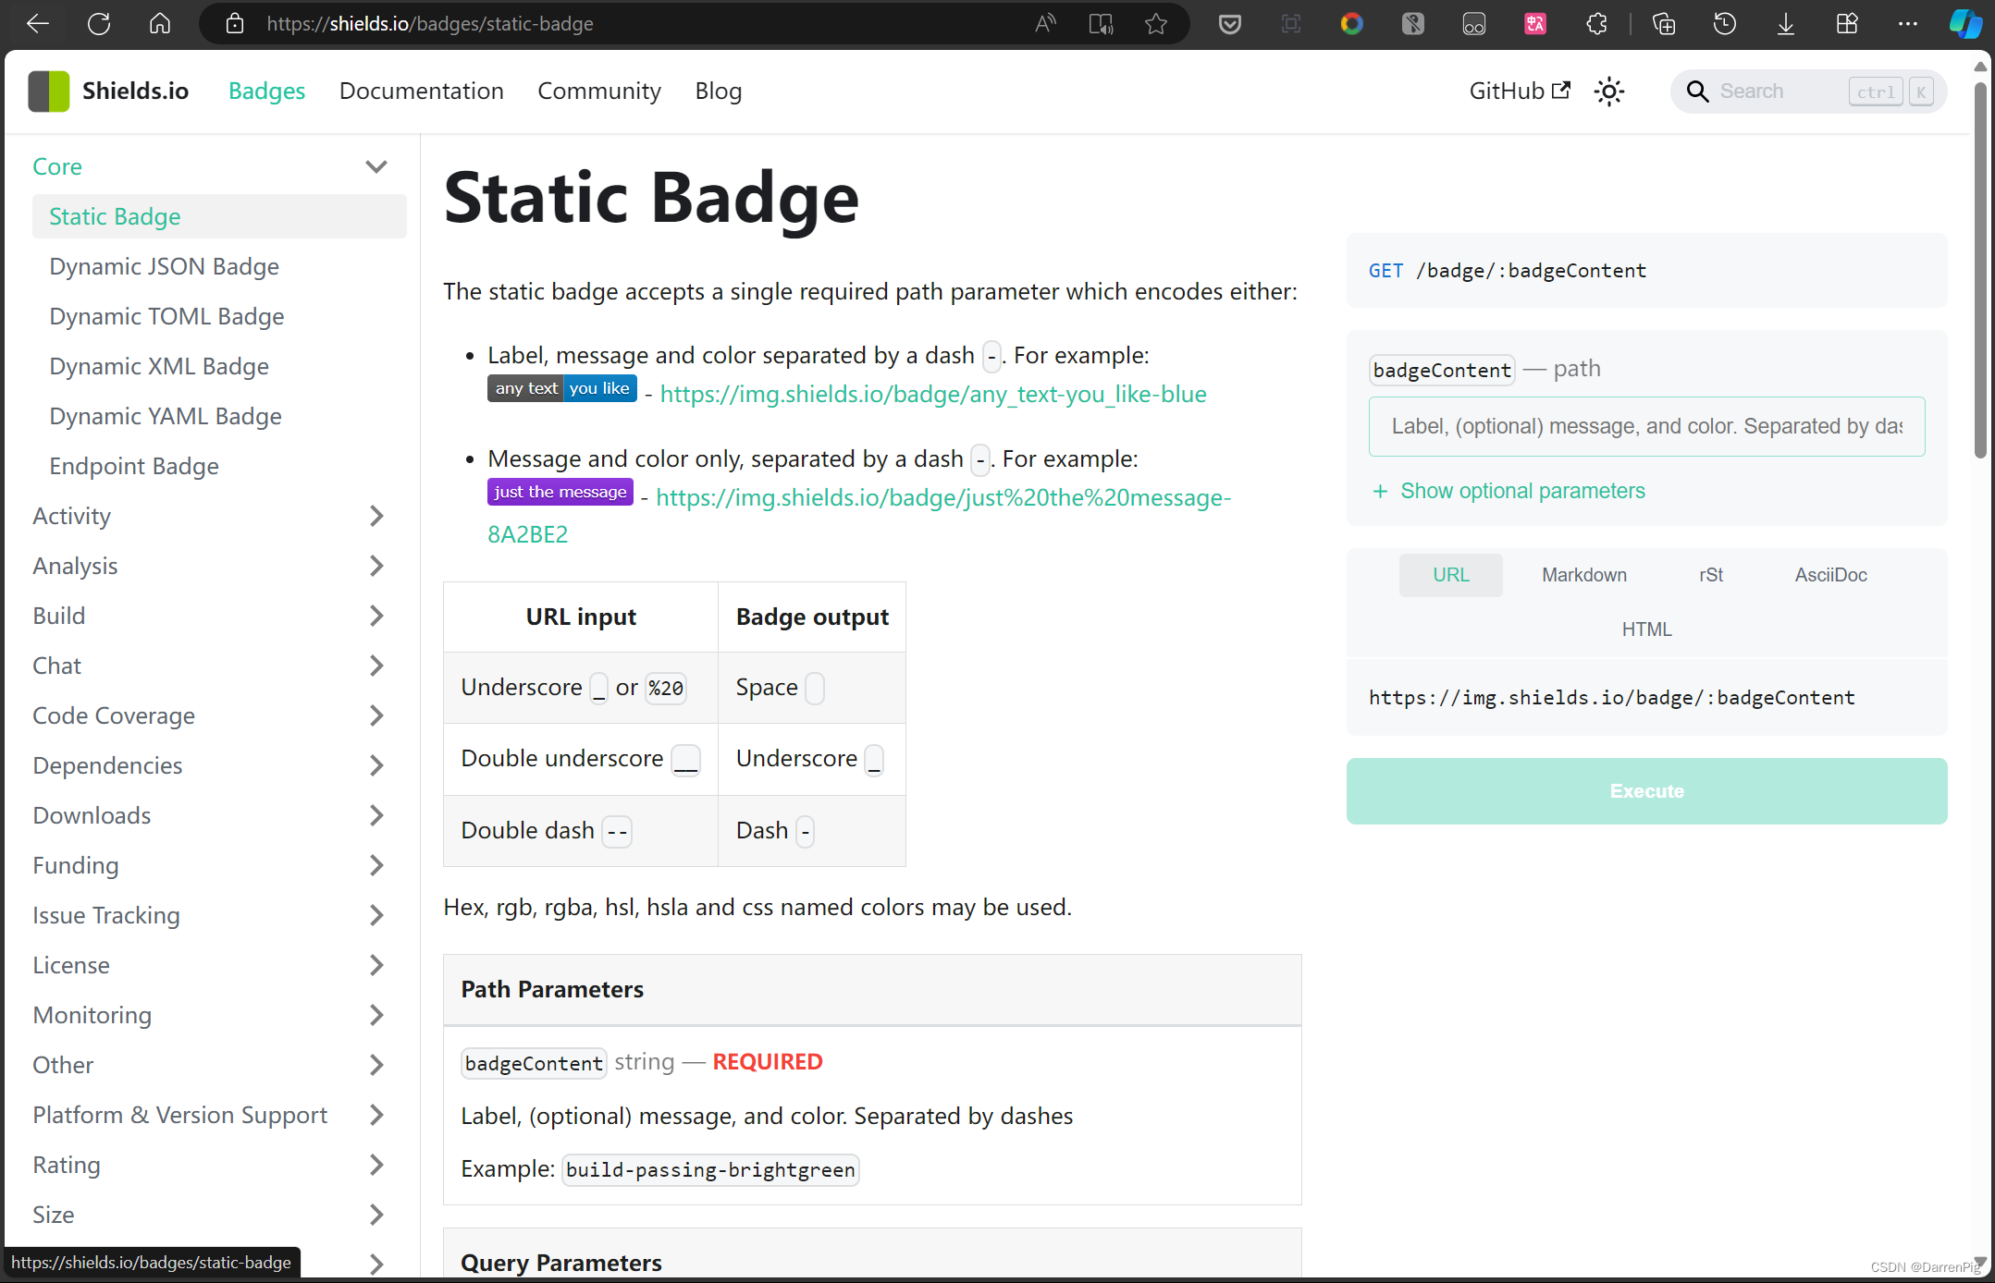
Task: Expand the Monitoring category
Action: tap(376, 1015)
